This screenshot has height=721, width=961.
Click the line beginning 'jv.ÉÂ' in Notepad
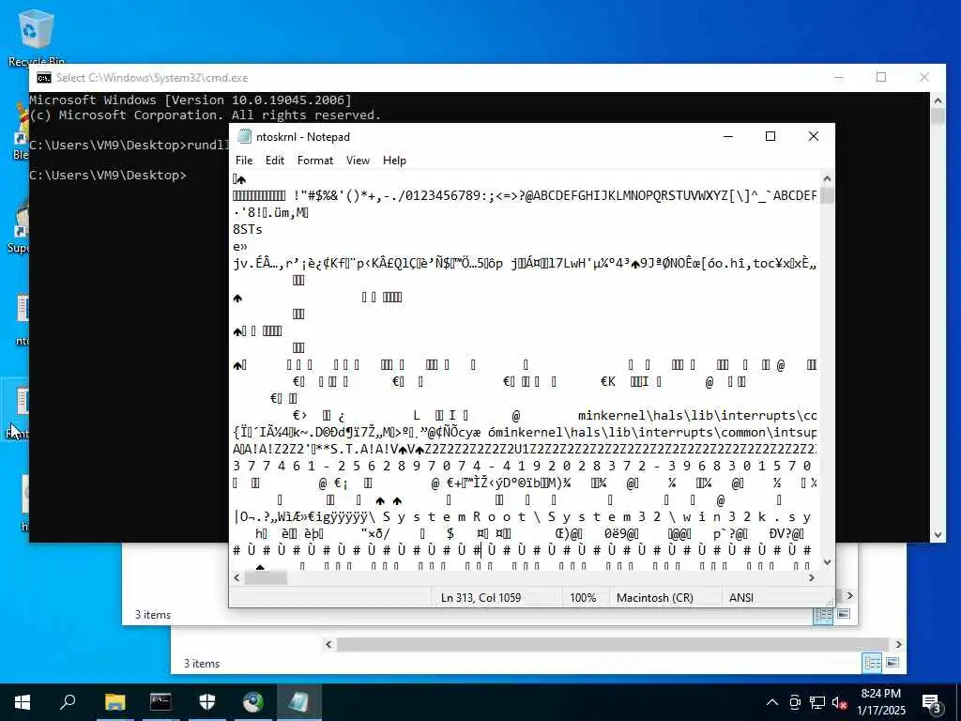525,264
